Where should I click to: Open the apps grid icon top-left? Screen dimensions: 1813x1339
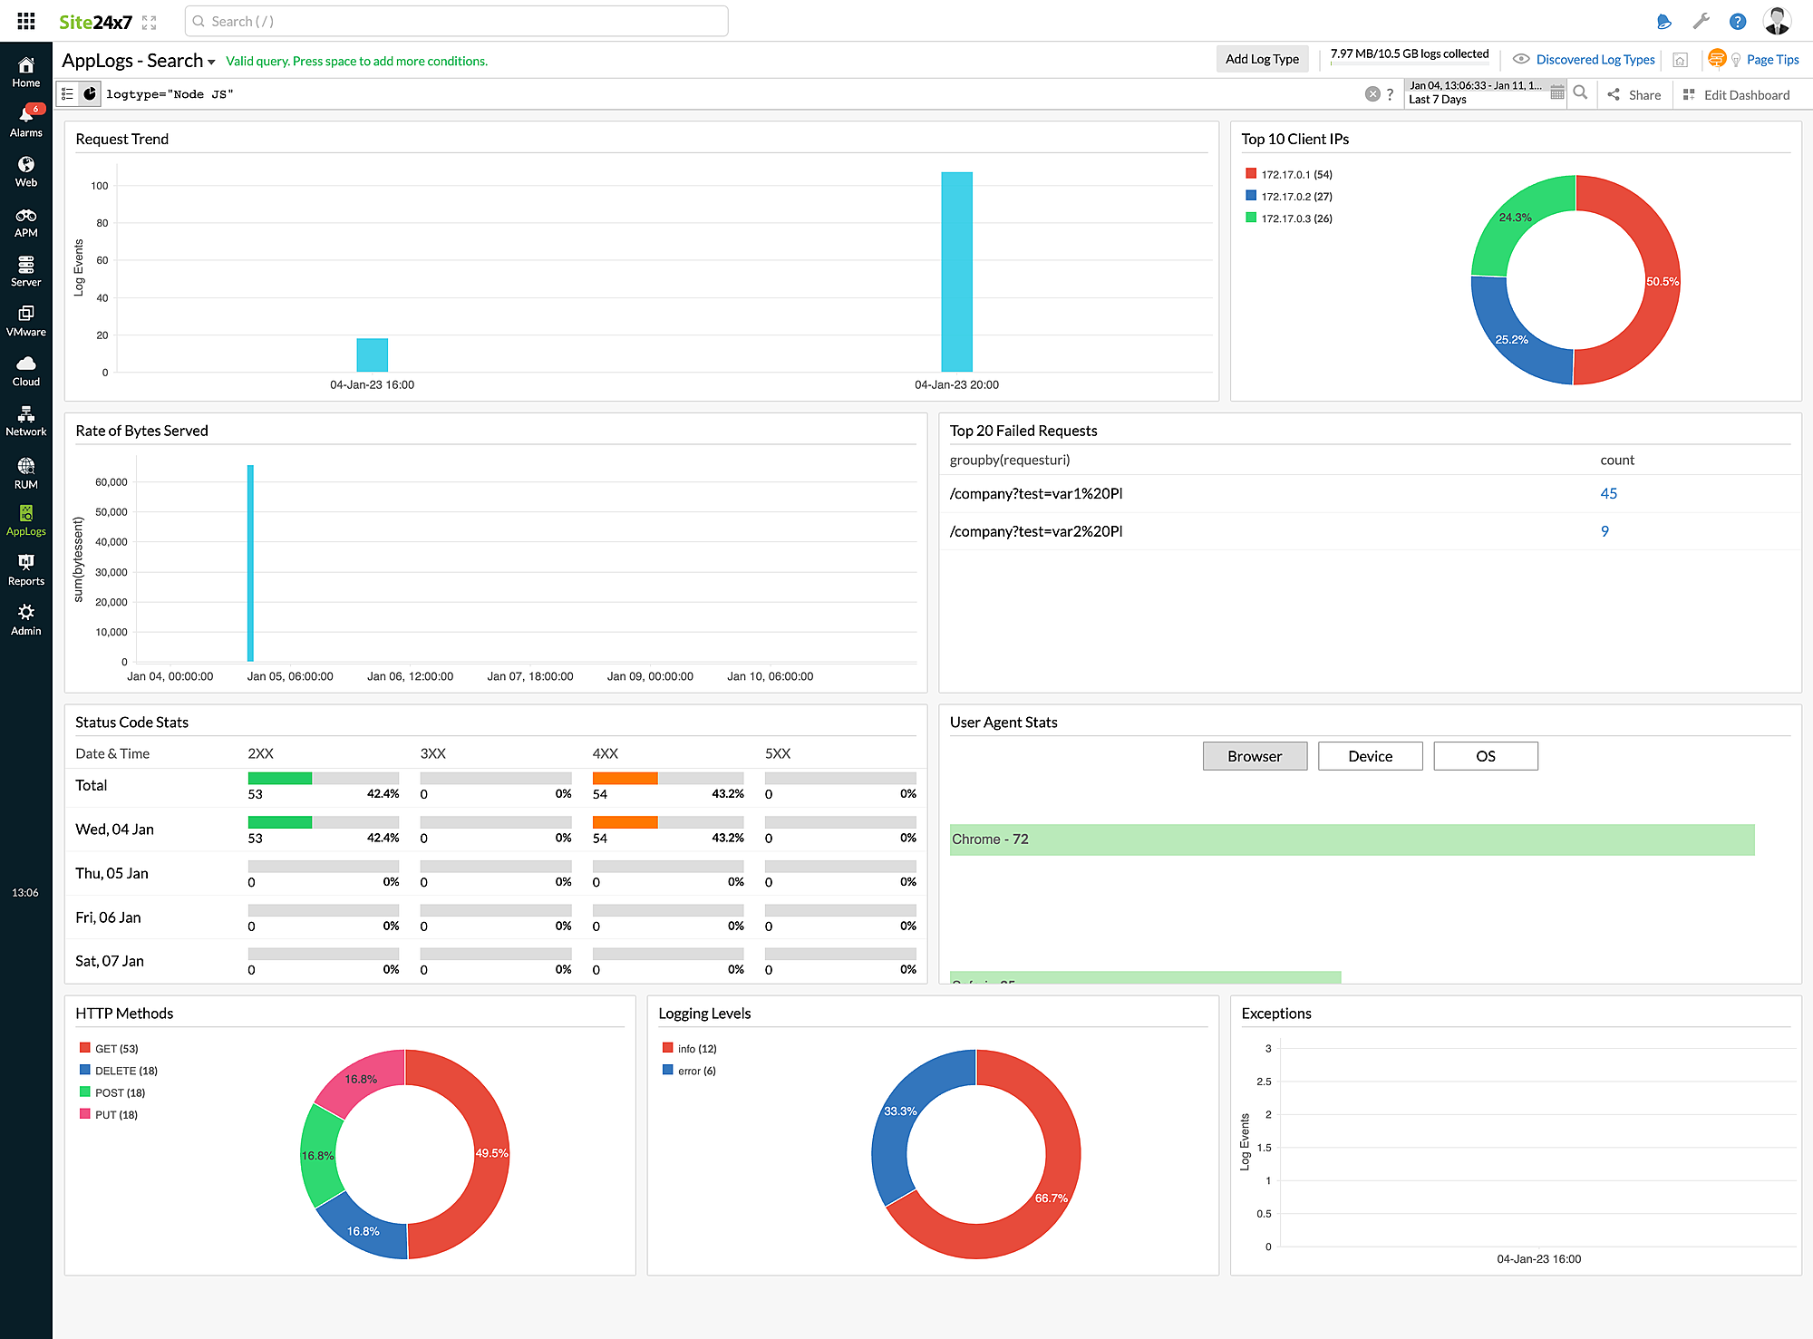[25, 20]
